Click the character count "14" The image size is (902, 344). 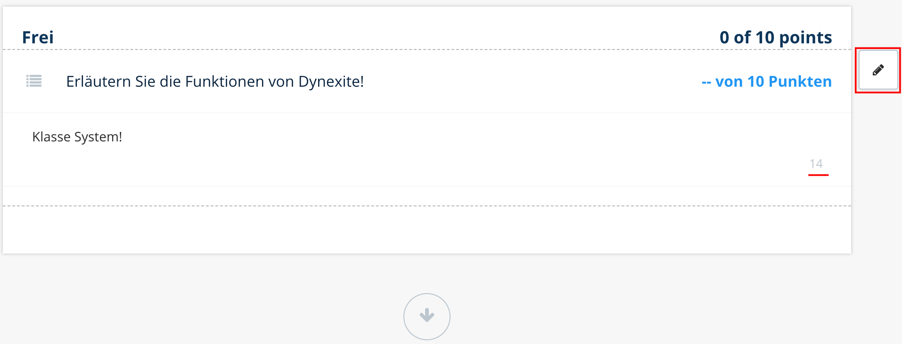click(816, 164)
